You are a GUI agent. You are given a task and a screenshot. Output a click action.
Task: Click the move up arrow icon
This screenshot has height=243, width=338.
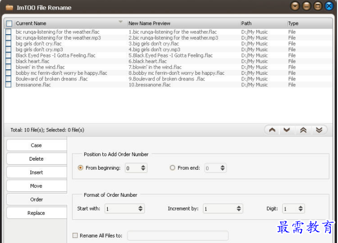coord(272,130)
